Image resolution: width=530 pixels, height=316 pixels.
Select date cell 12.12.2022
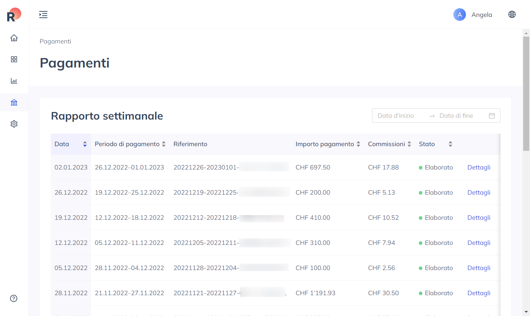tap(71, 243)
